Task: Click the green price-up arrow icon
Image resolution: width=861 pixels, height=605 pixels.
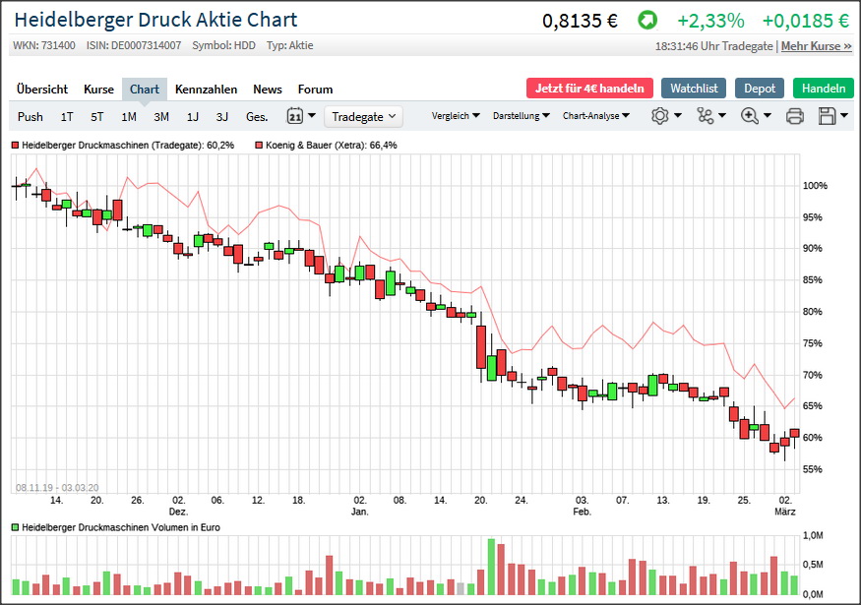Action: [x=646, y=21]
